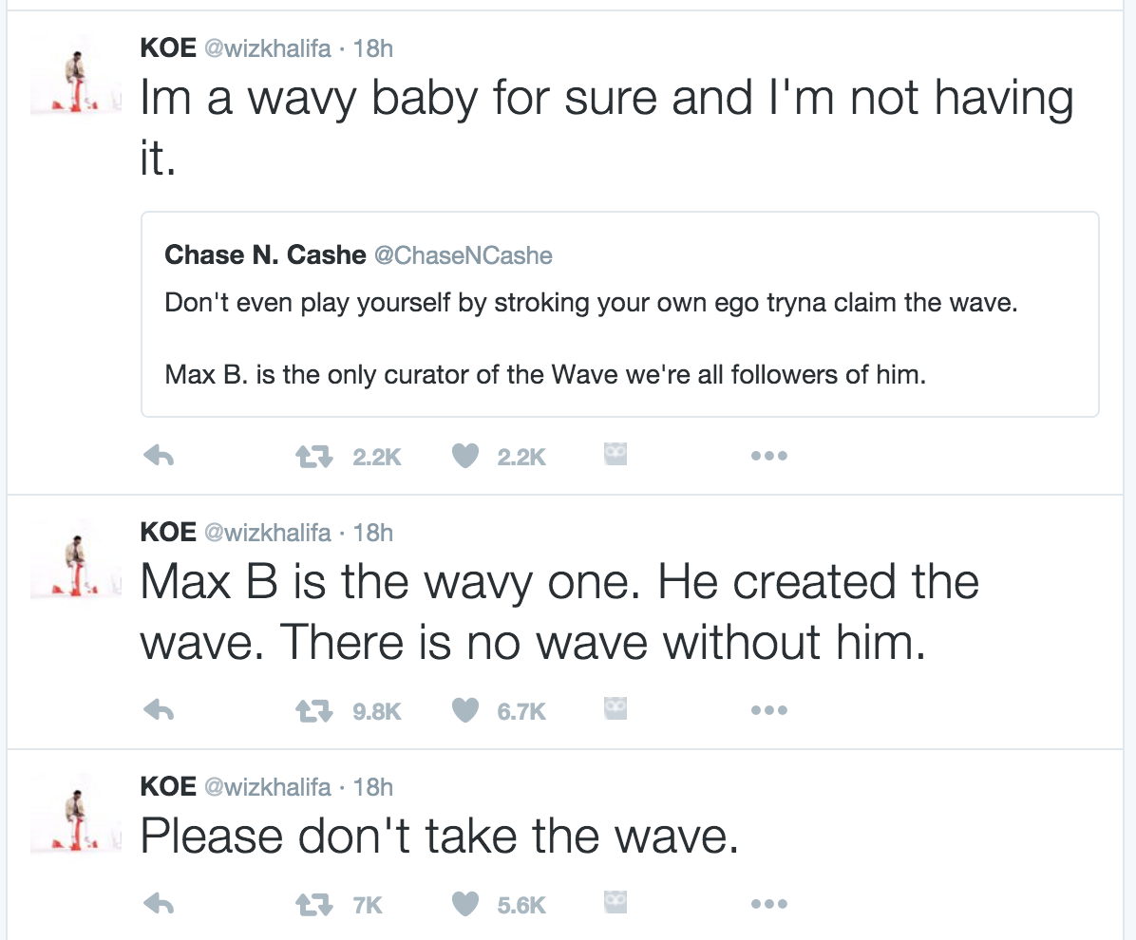Like the "Please don't take the wave" tweet
The image size is (1136, 940).
coord(464,905)
